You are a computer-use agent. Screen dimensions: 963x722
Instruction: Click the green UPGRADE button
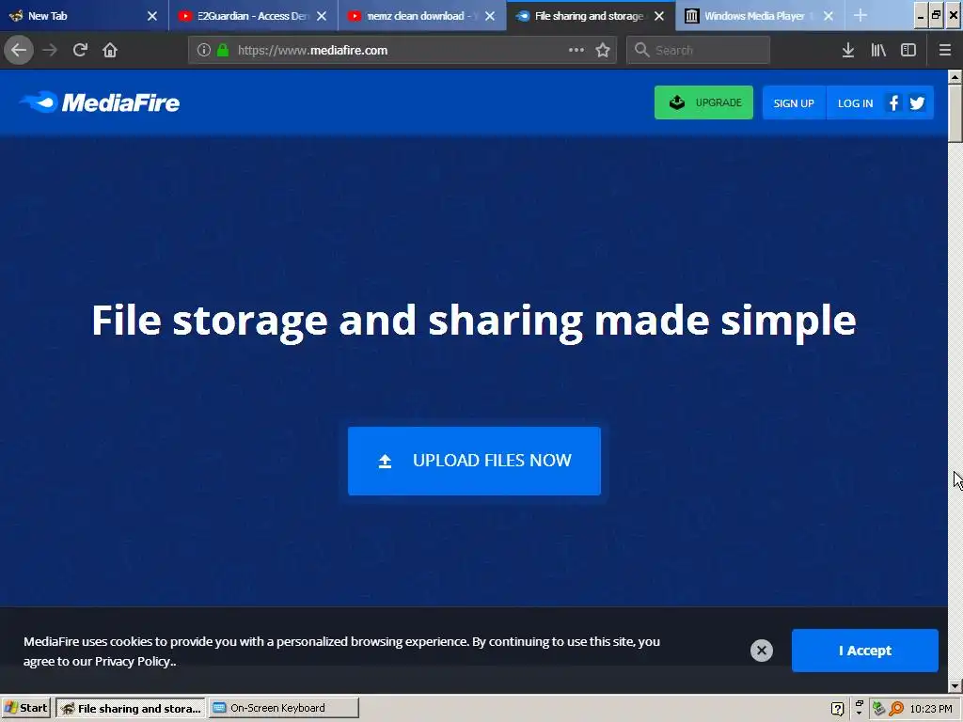703,102
